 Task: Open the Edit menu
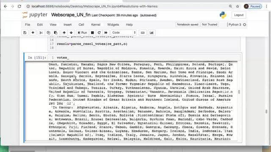[x=40, y=24]
